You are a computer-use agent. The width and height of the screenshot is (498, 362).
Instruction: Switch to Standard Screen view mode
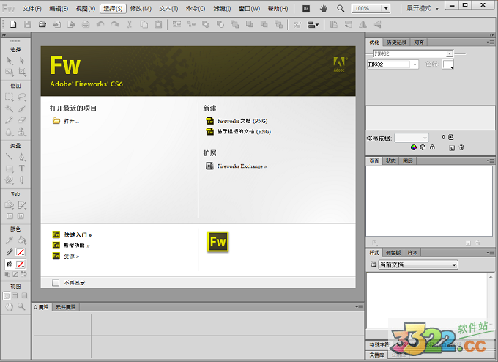pyautogui.click(x=7, y=296)
